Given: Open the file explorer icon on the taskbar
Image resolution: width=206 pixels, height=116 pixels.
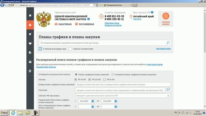Looking at the screenshot, I should tap(21, 113).
